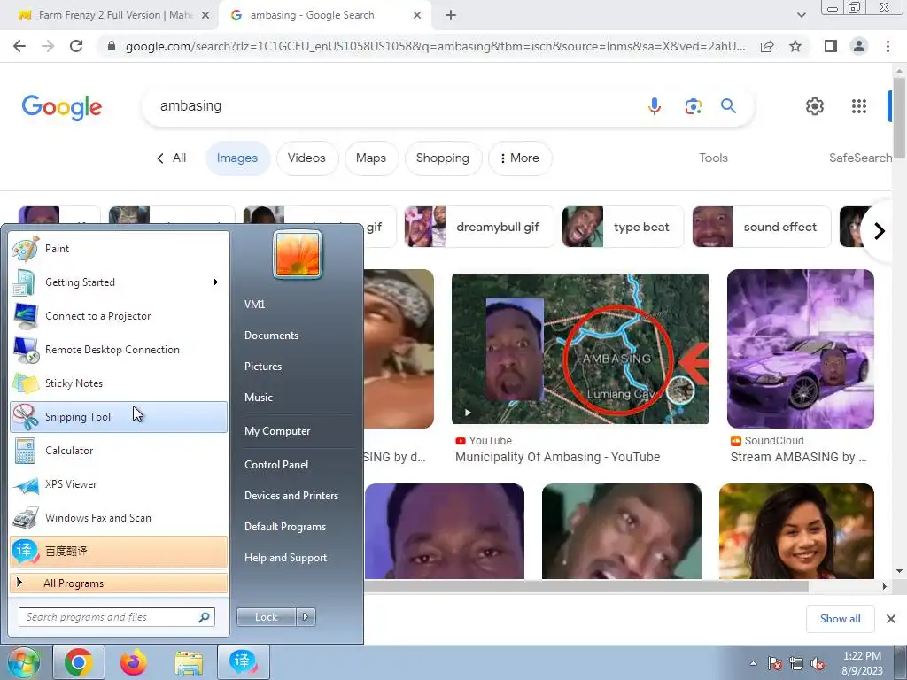
Task: Open the shutdown options arrow beside Lock
Action: pos(306,617)
